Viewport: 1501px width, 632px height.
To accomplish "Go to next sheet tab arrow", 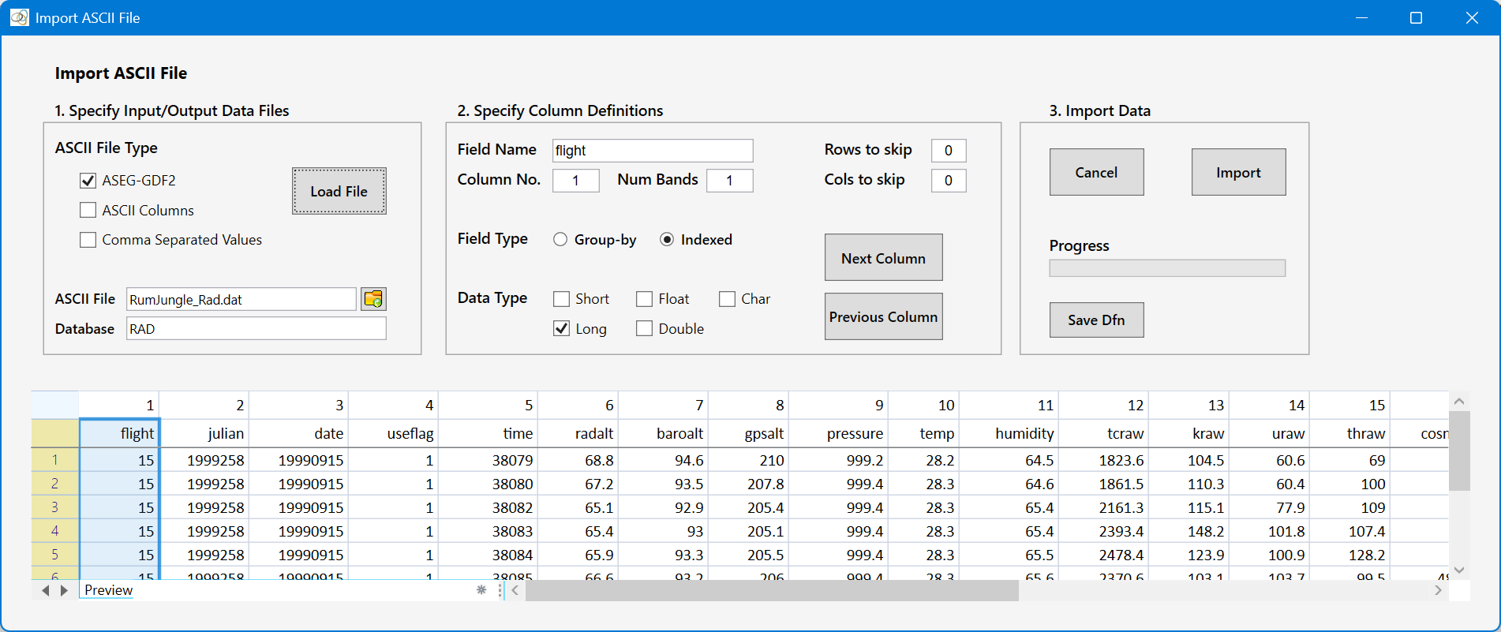I will [64, 590].
